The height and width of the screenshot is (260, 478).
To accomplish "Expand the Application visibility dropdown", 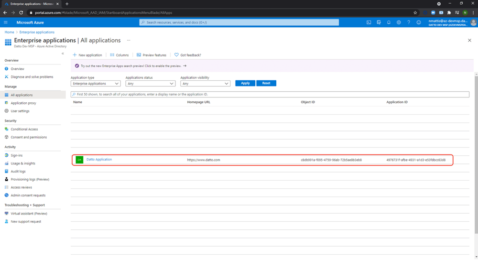I will (205, 84).
